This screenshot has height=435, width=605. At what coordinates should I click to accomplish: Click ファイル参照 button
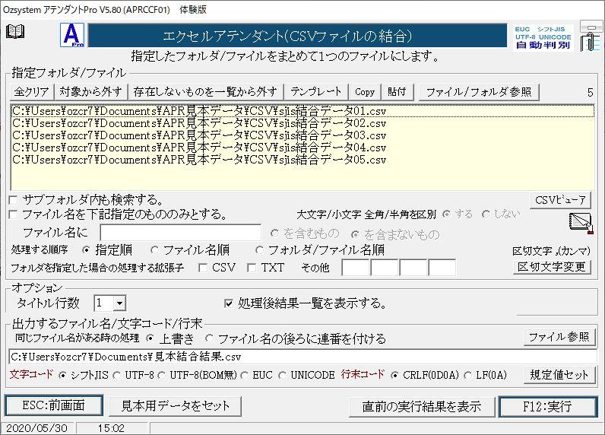559,338
